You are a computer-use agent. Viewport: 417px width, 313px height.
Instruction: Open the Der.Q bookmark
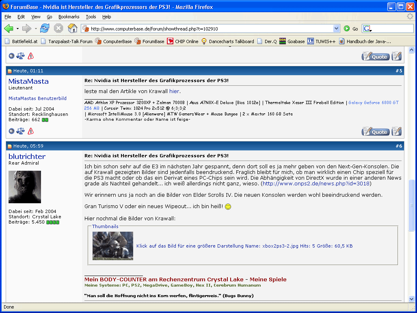[267, 41]
